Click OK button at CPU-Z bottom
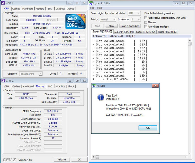 tap(79, 159)
